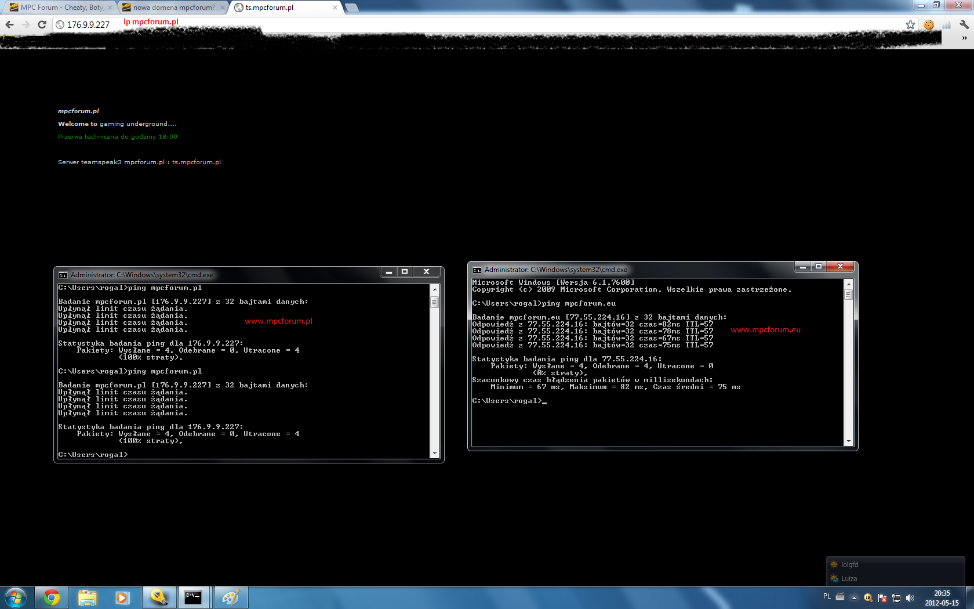Open system menu icon of right cmd window
974x609 pixels.
(x=477, y=270)
